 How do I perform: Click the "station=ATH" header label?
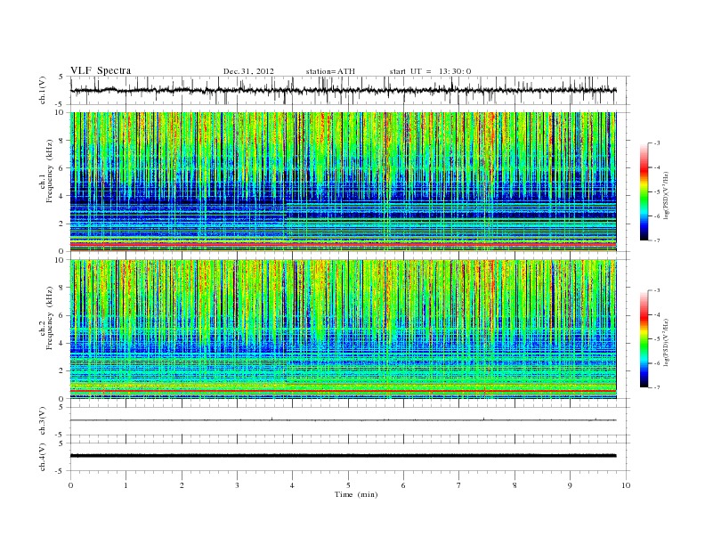[330, 71]
